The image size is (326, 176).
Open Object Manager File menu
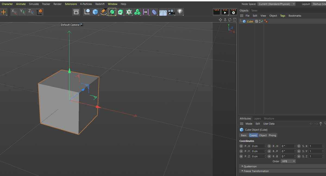[247, 16]
